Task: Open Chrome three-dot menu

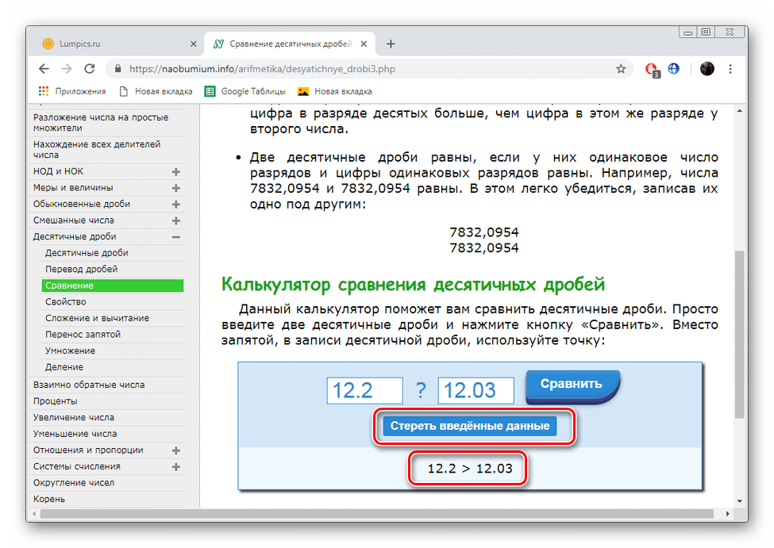Action: [730, 69]
